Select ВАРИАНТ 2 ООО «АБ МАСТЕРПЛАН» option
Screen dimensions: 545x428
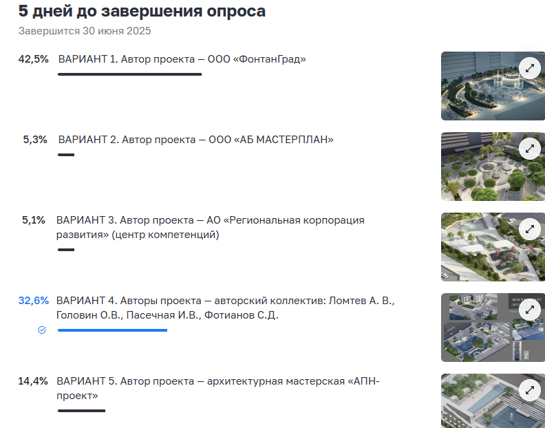195,140
